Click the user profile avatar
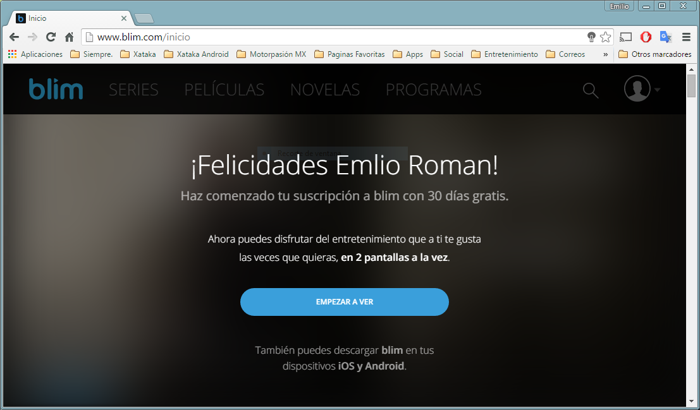Screen dimensions: 700x410 tap(637, 88)
